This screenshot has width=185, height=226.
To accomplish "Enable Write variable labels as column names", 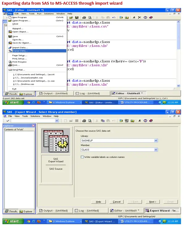I will [x=82, y=157].
